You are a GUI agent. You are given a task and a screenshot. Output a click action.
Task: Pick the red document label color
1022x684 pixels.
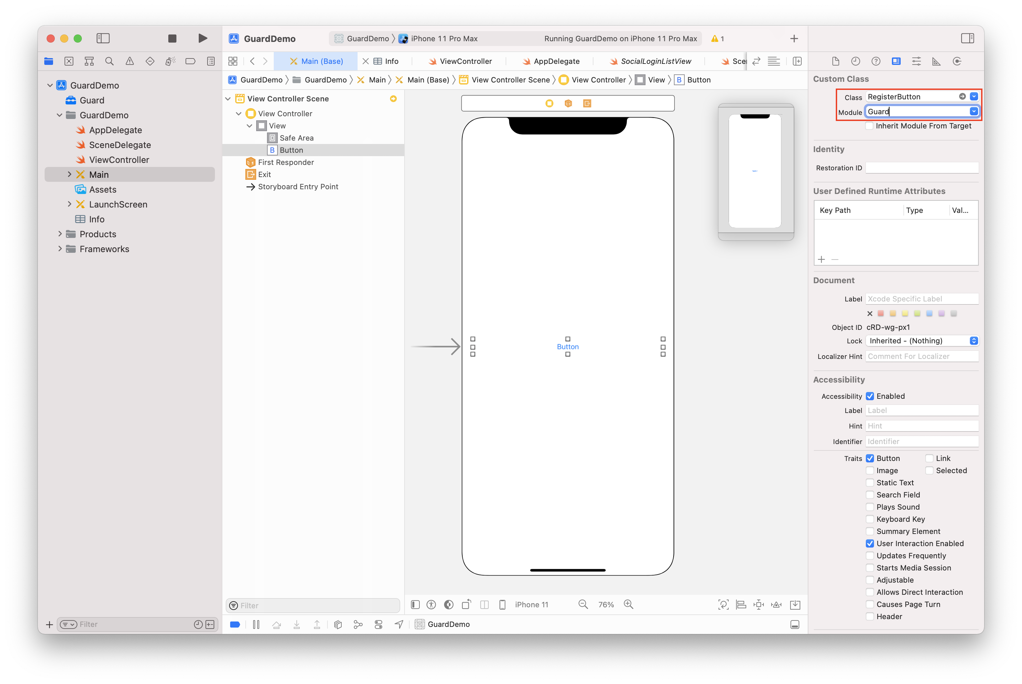(x=881, y=313)
